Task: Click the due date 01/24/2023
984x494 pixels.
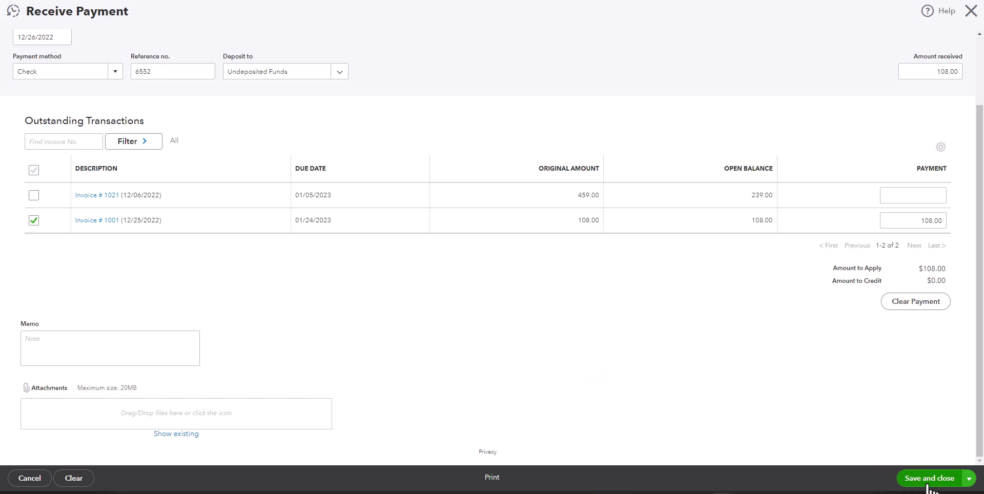Action: (x=313, y=220)
